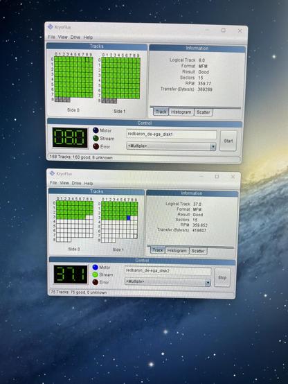
Task: Open Help menu in bottom KryoFlux window
Action: tap(89, 184)
